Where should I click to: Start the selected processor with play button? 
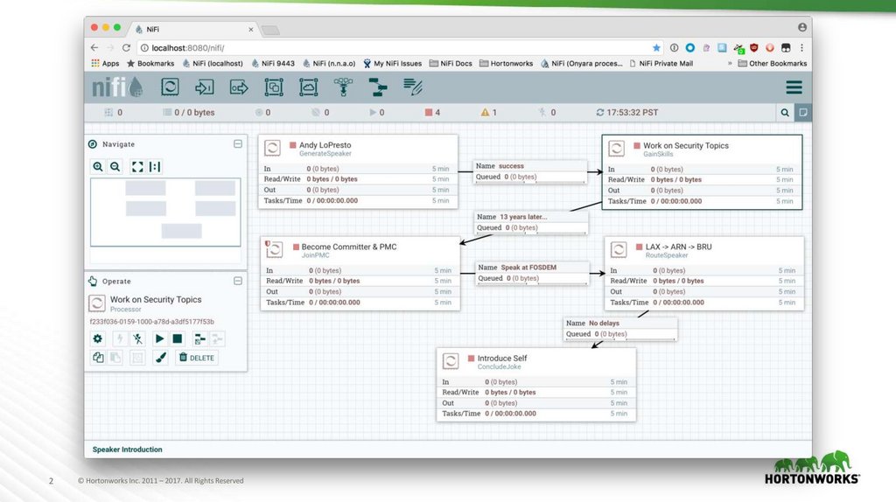coord(159,338)
